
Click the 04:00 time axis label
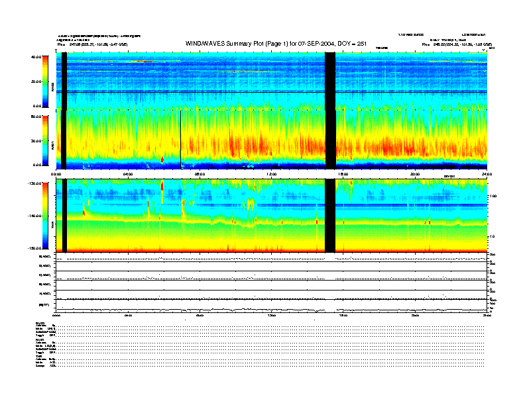(128, 174)
